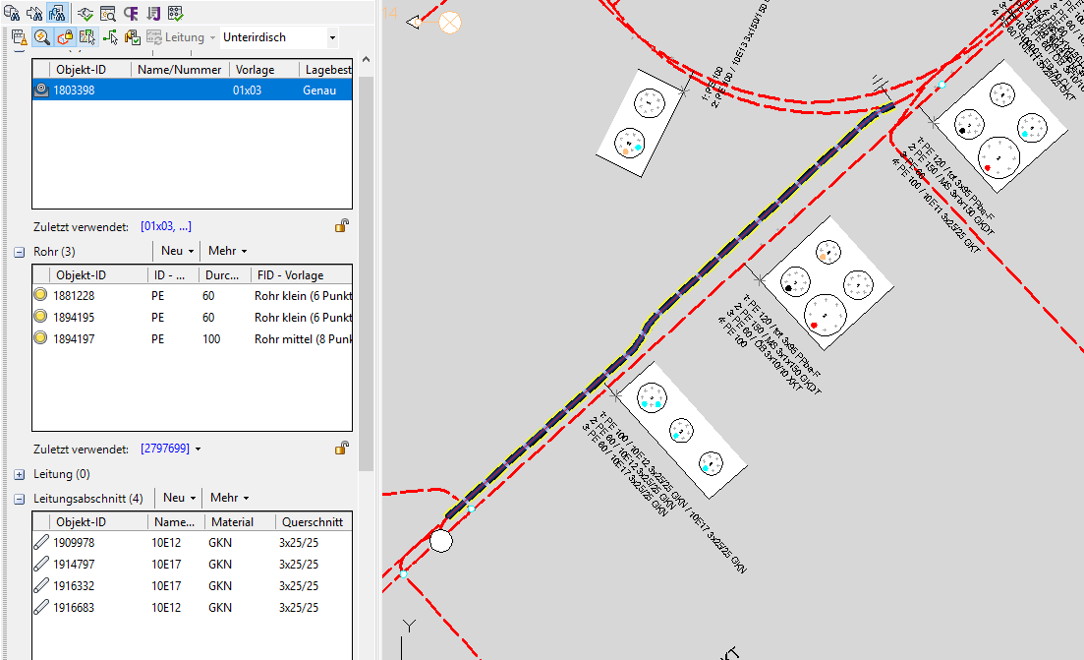The height and width of the screenshot is (660, 1084).
Task: Click the white arrow symbol beside the orange crossed circle
Action: pyautogui.click(x=414, y=23)
